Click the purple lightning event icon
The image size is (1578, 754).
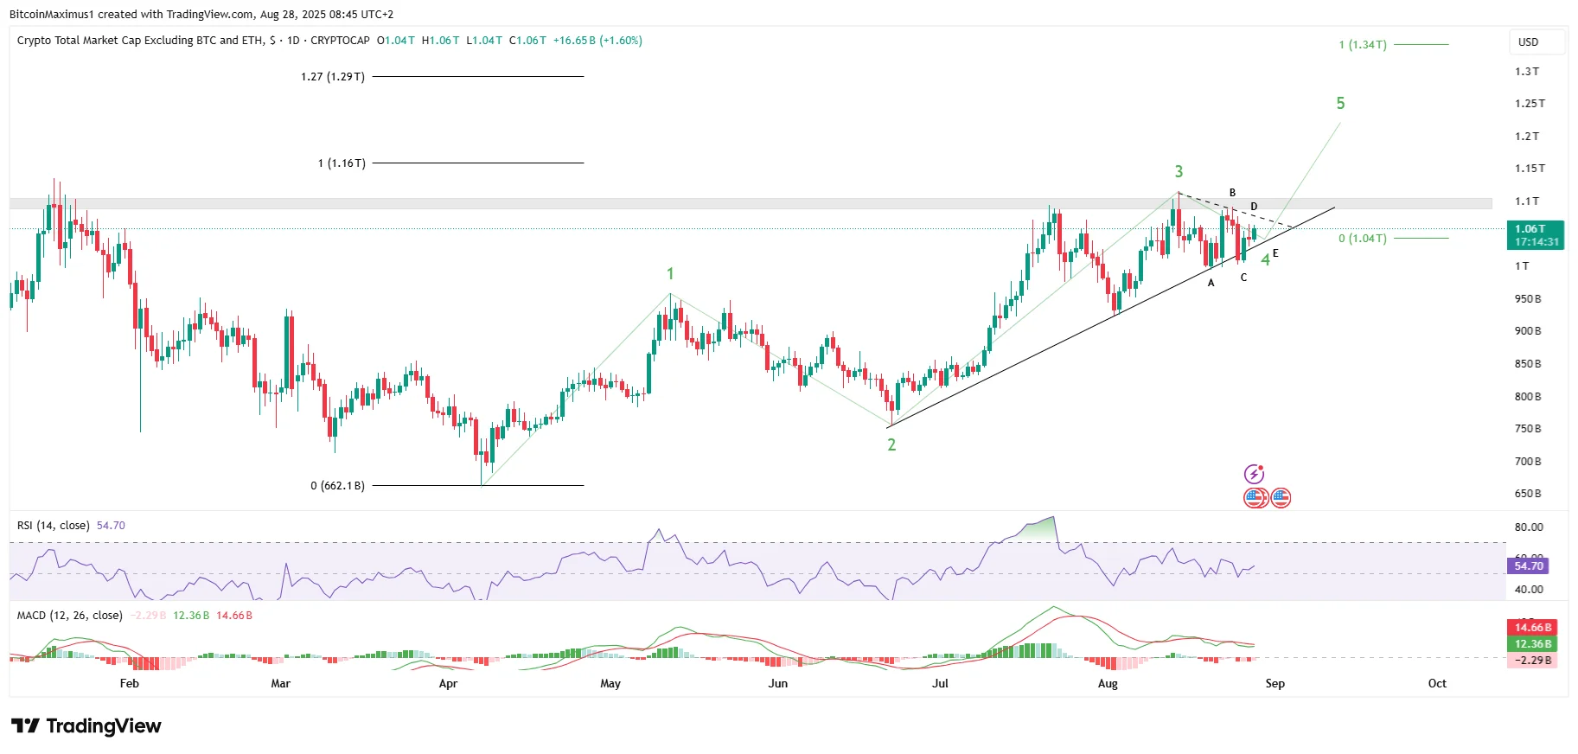click(1254, 474)
